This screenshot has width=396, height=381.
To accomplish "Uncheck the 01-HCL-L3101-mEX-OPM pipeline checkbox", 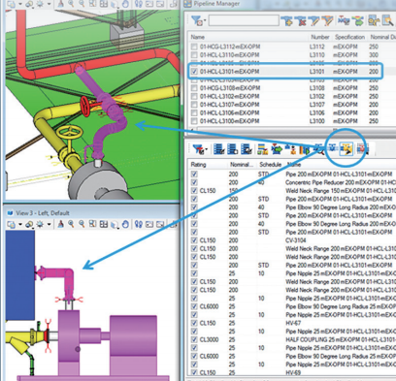I will (x=194, y=72).
